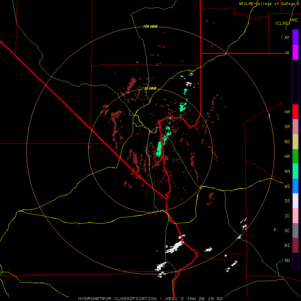The image size is (301, 301).
Task: Click the [CLAS] units label
Action: click(283, 23)
